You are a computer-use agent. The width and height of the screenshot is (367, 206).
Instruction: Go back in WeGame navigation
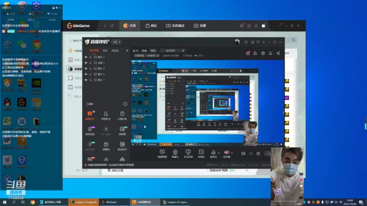pos(105,26)
